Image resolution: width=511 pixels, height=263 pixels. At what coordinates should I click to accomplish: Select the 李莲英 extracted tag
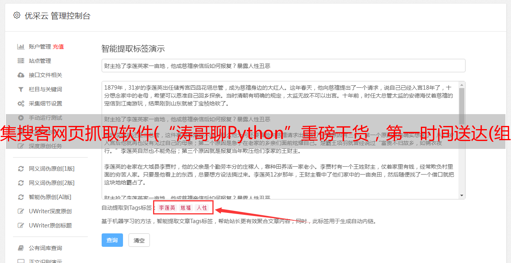[167, 208]
